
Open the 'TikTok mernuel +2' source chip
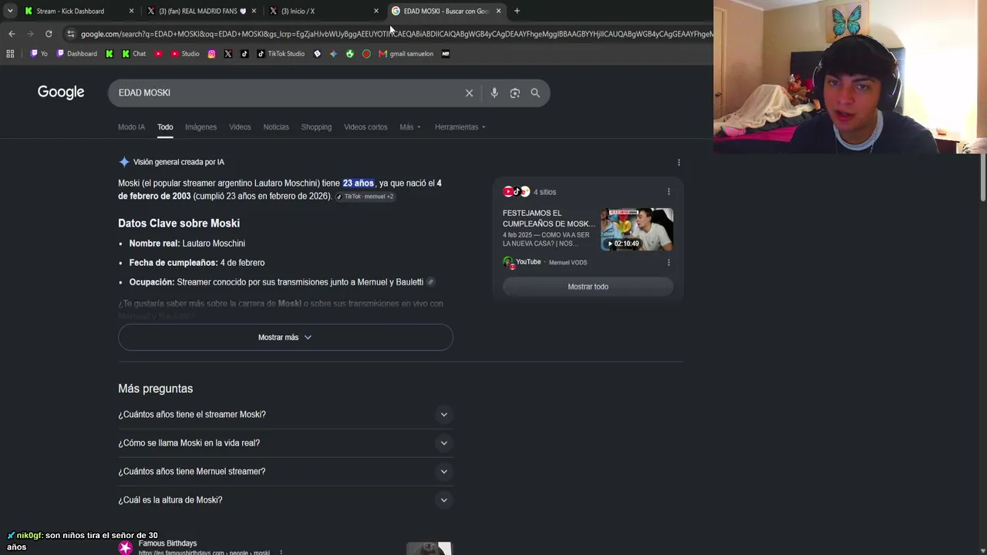coord(365,197)
